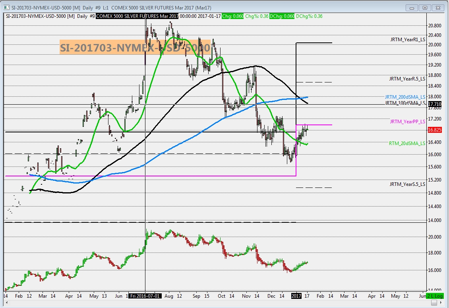Click the 'Aug' month label on time axis

[168, 296]
